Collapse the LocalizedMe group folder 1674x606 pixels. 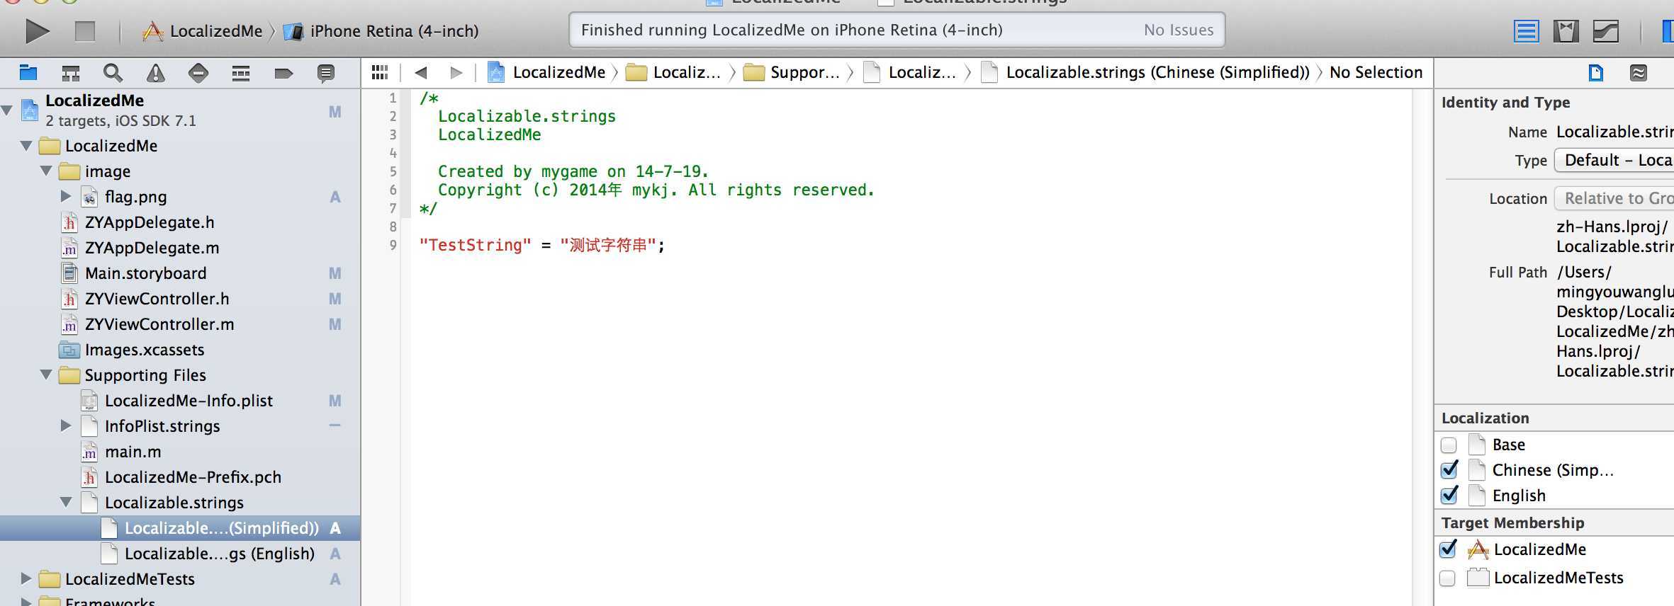pos(26,146)
